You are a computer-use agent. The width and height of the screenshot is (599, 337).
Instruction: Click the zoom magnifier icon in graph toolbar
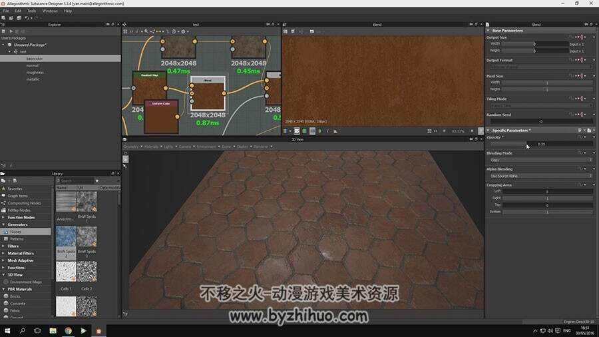[x=146, y=31]
